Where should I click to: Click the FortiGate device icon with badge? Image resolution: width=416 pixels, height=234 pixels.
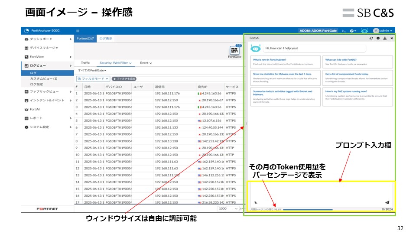tap(235, 51)
